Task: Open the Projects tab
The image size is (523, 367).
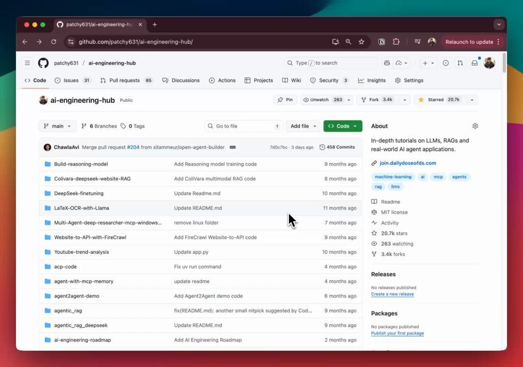Action: [258, 81]
